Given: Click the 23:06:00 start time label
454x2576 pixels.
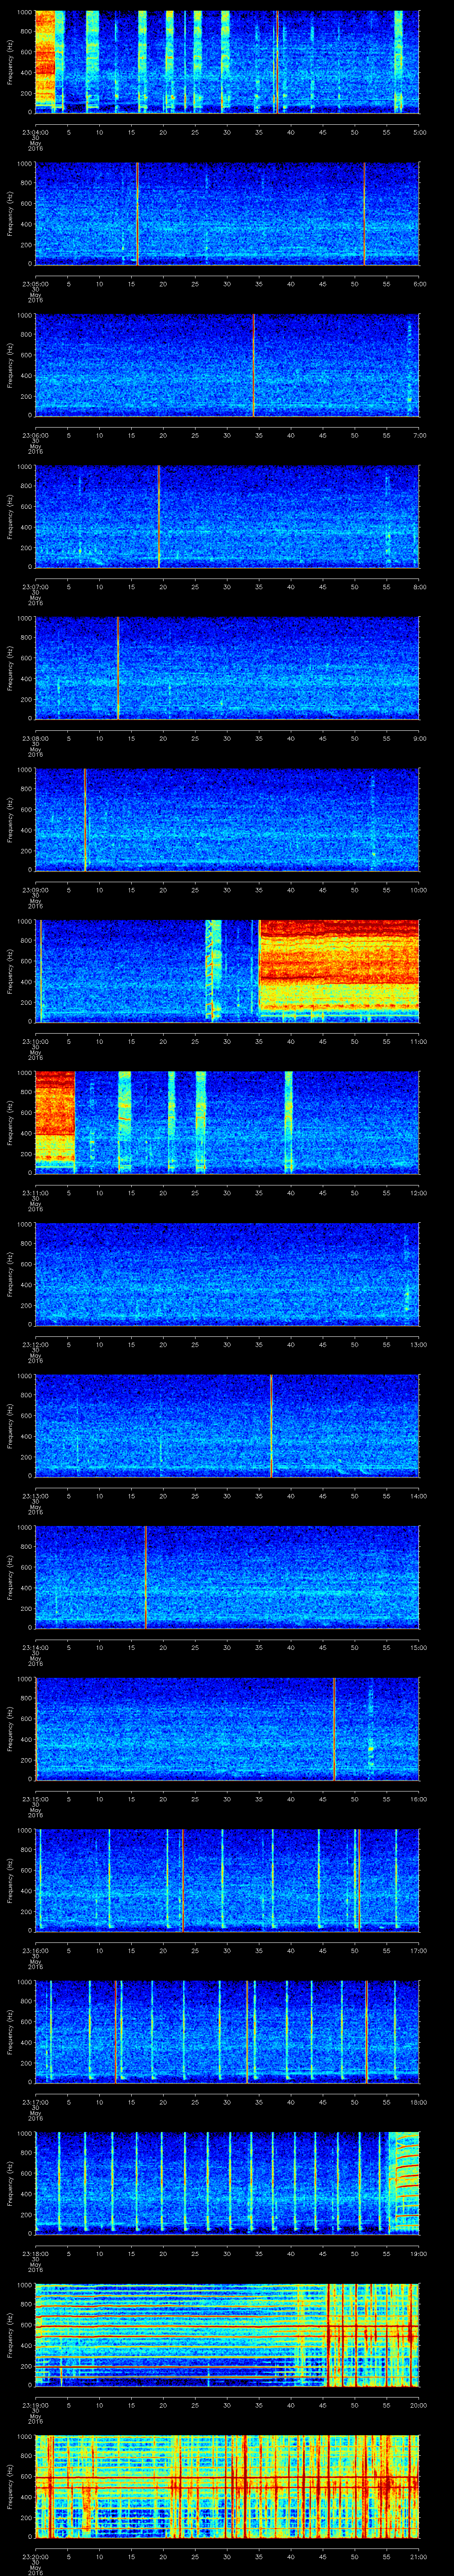Looking at the screenshot, I should pyautogui.click(x=36, y=435).
